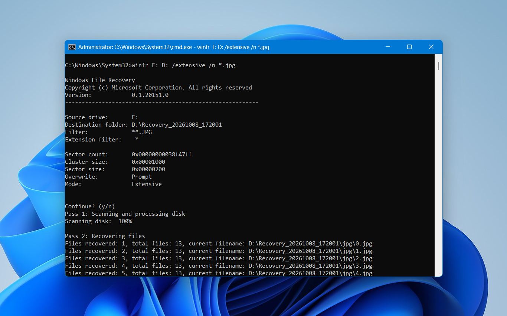The height and width of the screenshot is (316, 507).
Task: Click the Overwrite value 'Prompt'
Action: [142, 177]
